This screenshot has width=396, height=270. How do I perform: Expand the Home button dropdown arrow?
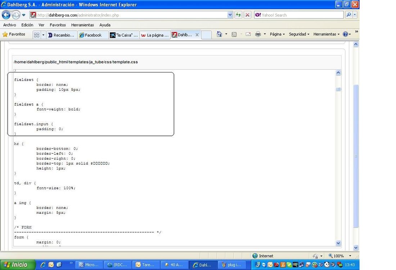tap(226, 34)
